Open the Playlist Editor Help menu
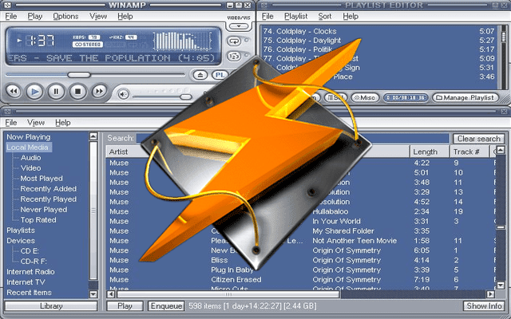511x319 pixels. click(351, 16)
